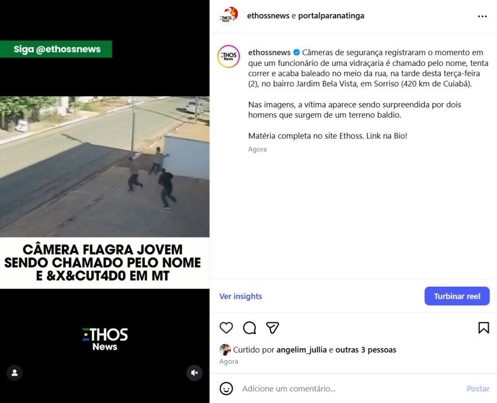Like the reel with heart icon

click(x=226, y=328)
